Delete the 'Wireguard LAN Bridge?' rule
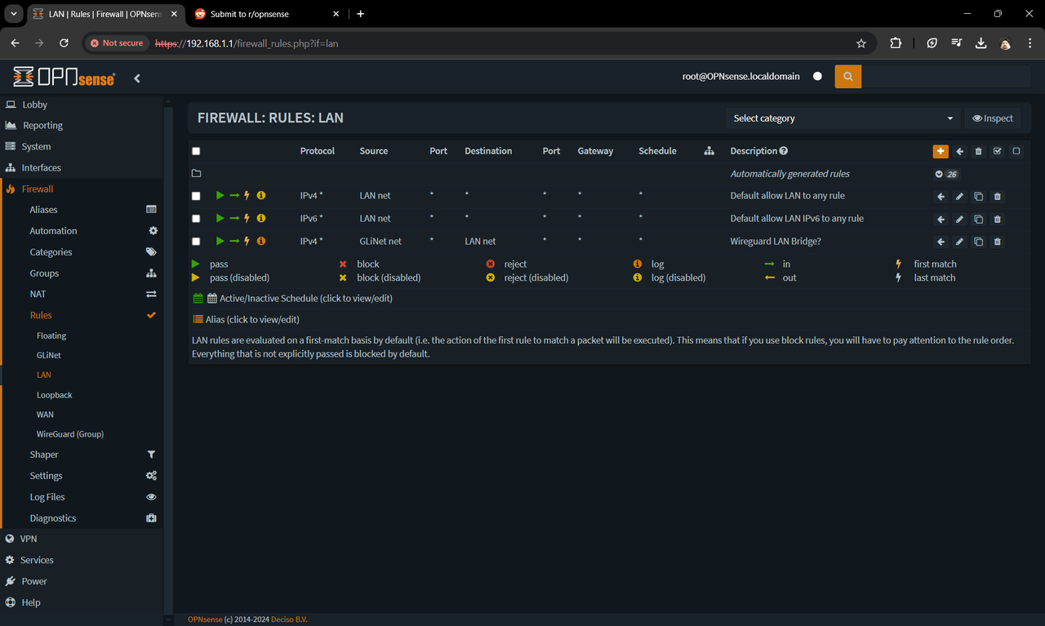Screen dimensions: 1045x626 pyautogui.click(x=998, y=242)
